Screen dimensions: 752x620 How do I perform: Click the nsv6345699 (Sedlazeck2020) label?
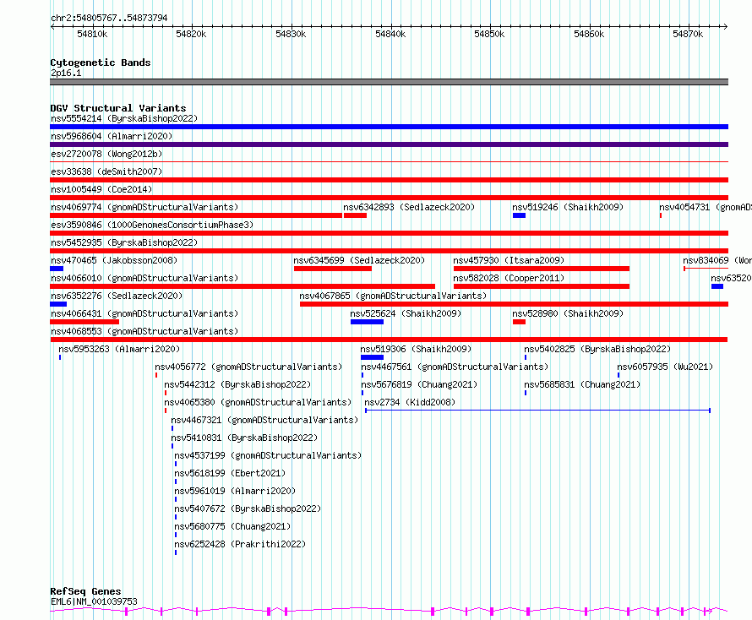tap(359, 260)
